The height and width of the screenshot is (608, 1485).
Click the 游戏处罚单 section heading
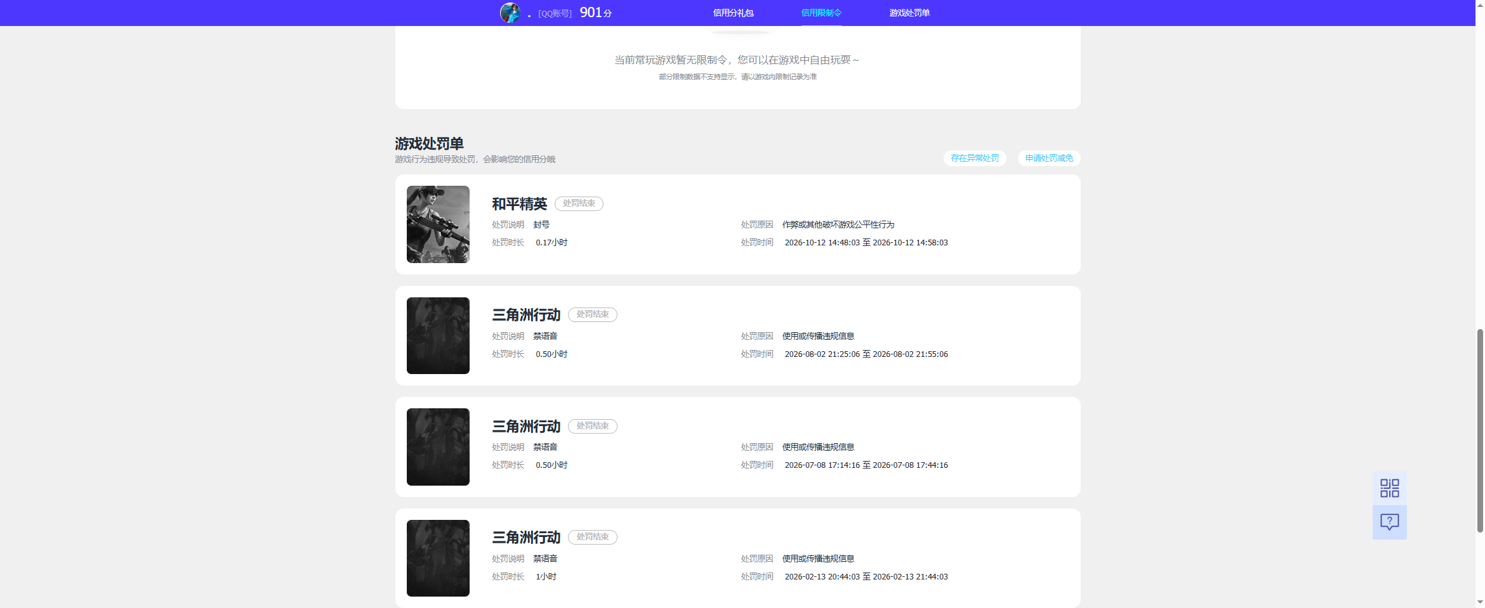[x=429, y=144]
